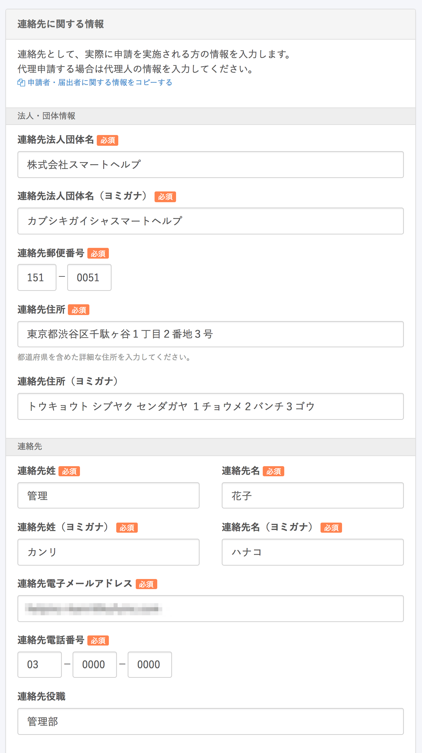Image resolution: width=422 pixels, height=753 pixels.
Task: Select the middle phone number box
Action: pyautogui.click(x=95, y=665)
